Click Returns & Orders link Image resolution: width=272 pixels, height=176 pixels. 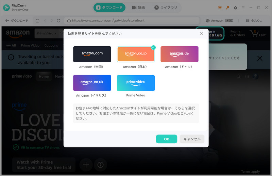pyautogui.click(x=237, y=33)
